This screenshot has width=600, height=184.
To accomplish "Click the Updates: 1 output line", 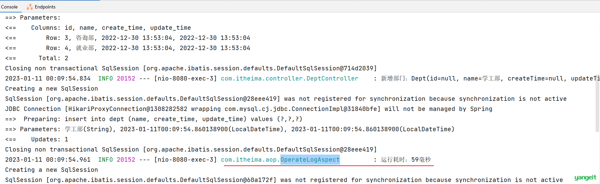I will coord(37,139).
